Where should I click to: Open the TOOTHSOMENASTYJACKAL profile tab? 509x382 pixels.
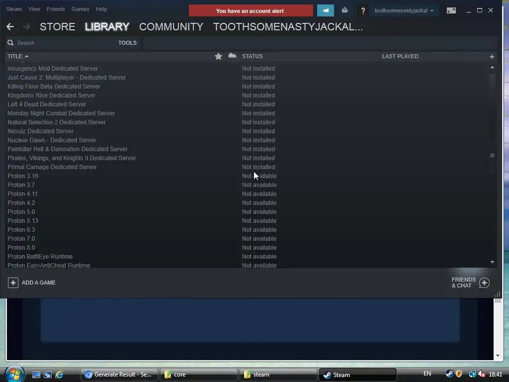pyautogui.click(x=288, y=27)
